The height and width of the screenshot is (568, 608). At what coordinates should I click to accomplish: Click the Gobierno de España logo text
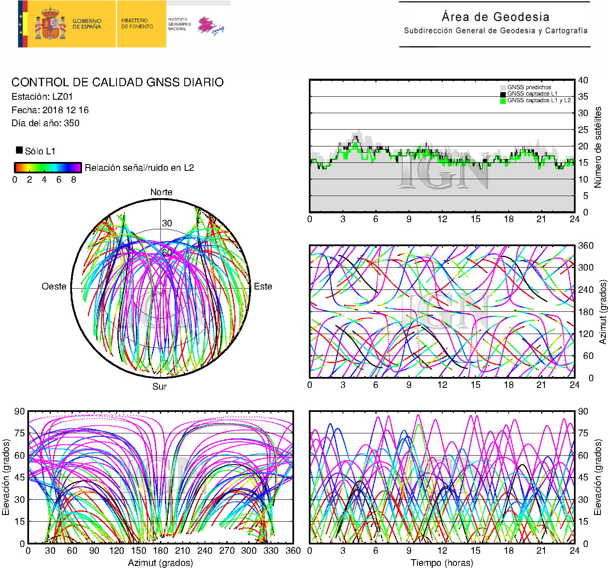(x=87, y=24)
